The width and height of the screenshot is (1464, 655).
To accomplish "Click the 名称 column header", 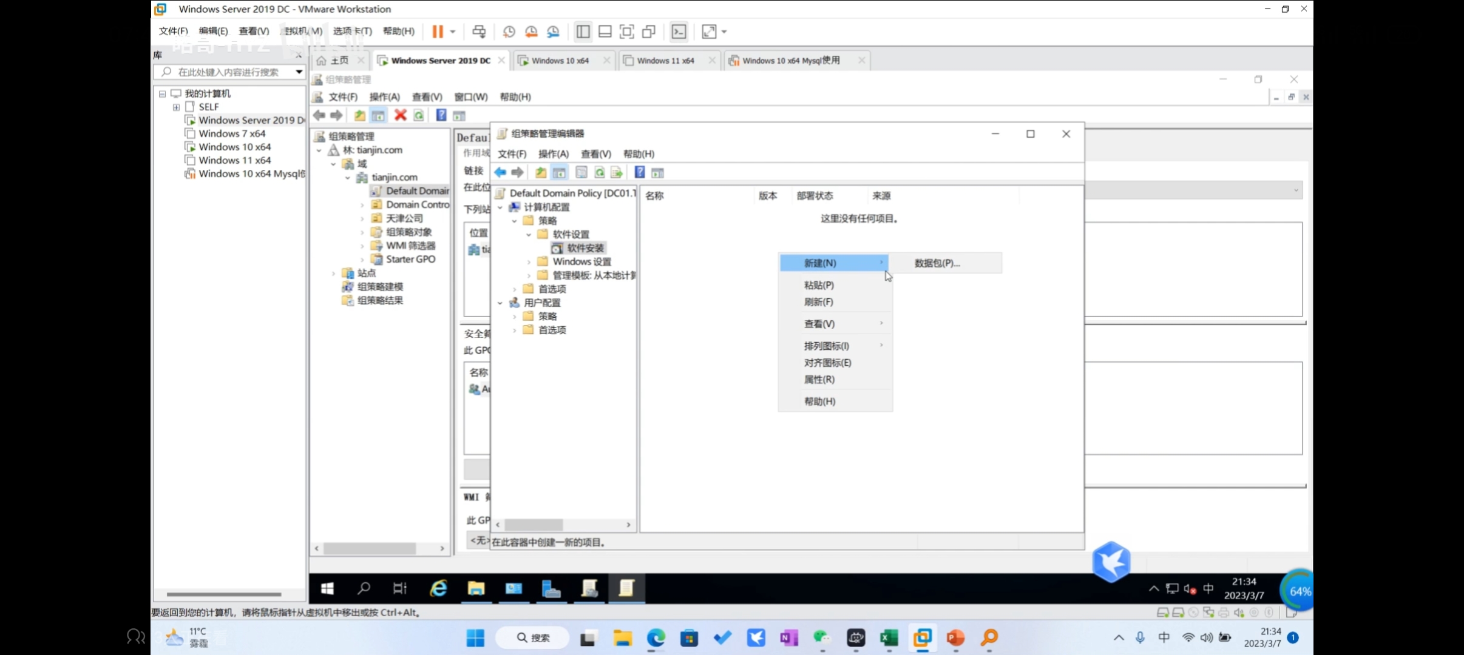I will click(x=654, y=196).
